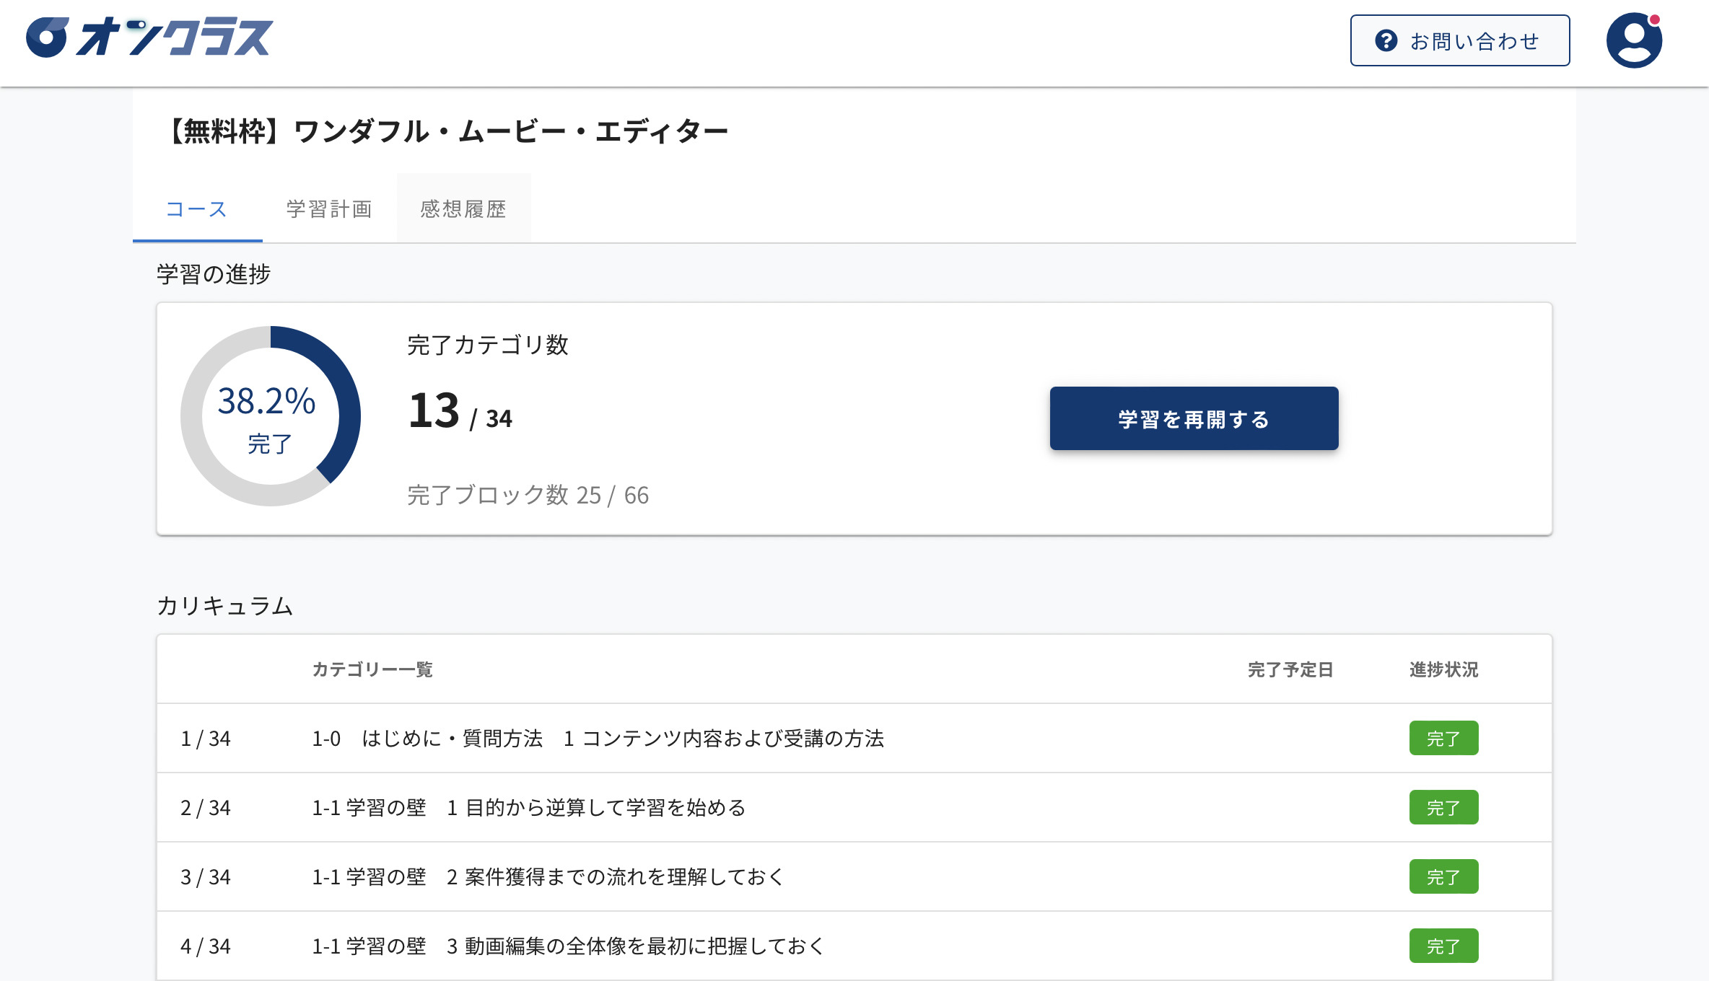The image size is (1709, 981).
Task: Click the 38.2% progress ring
Action: 271,416
